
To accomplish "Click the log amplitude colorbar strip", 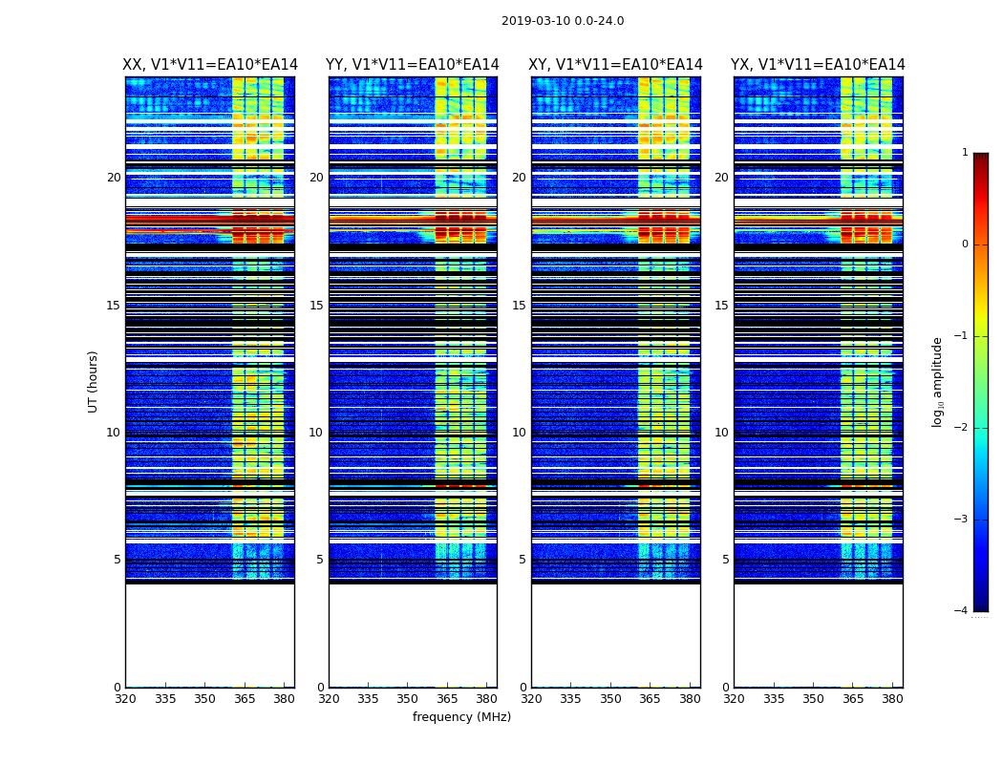I will [x=980, y=382].
